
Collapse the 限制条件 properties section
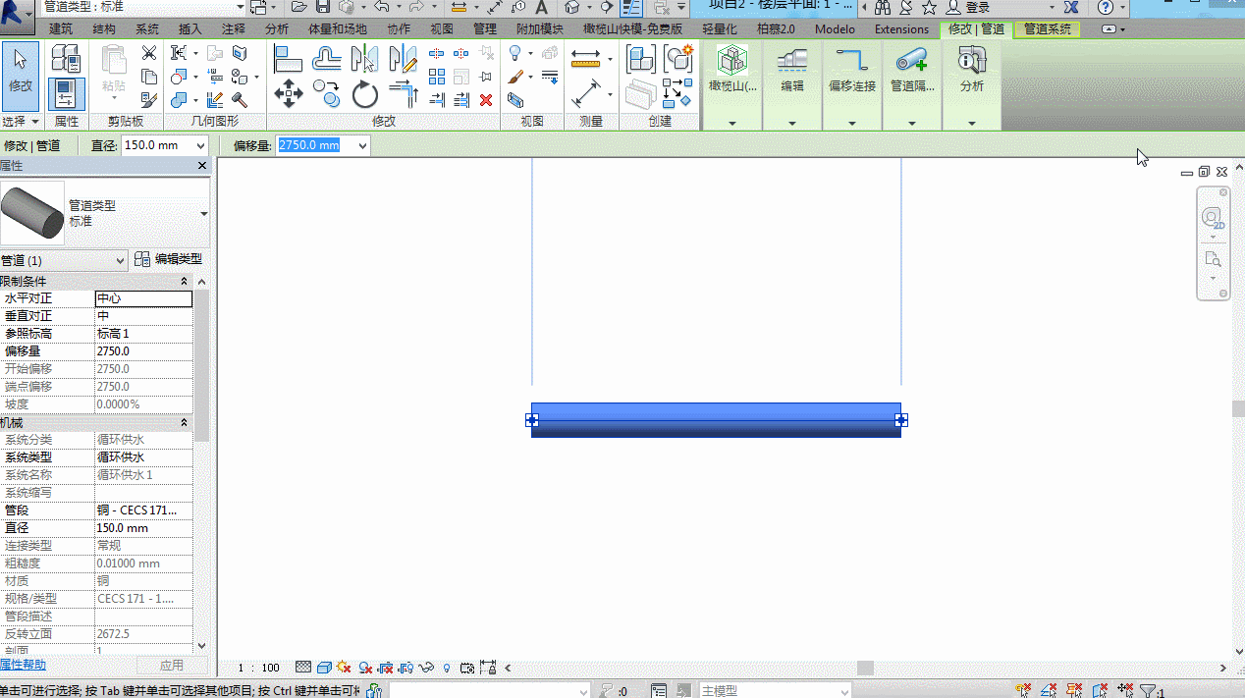[185, 282]
